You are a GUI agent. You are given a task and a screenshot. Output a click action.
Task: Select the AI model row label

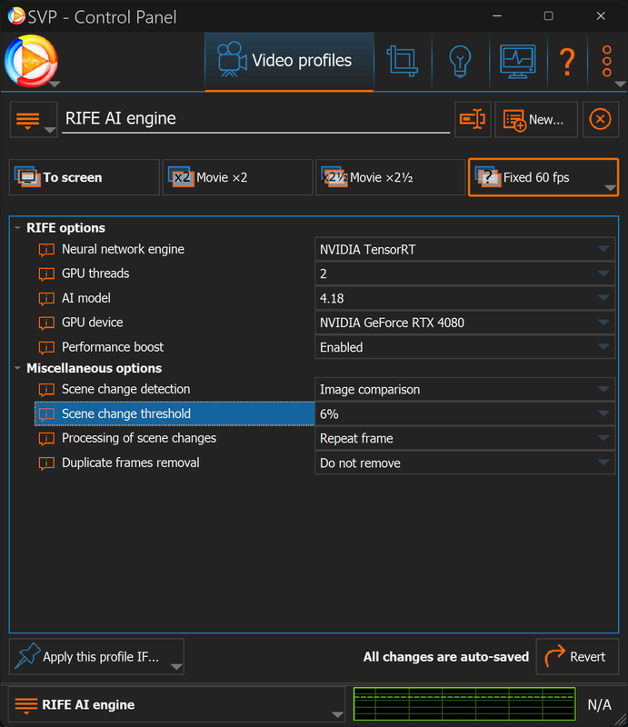(86, 298)
